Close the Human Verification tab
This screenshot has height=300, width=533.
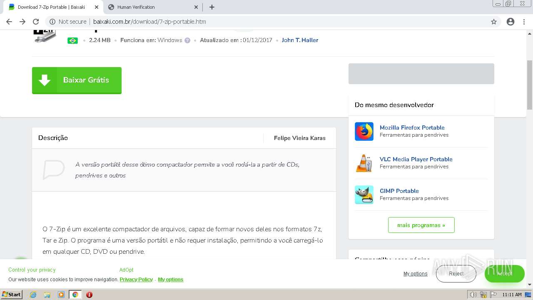pos(196,7)
